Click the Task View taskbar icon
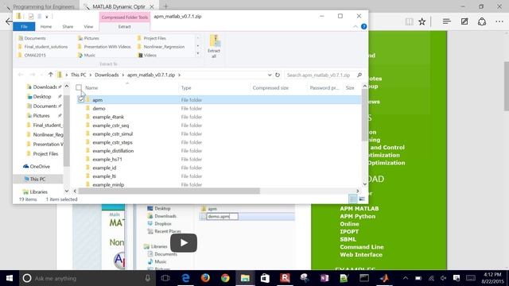The image size is (509, 286). click(165, 278)
